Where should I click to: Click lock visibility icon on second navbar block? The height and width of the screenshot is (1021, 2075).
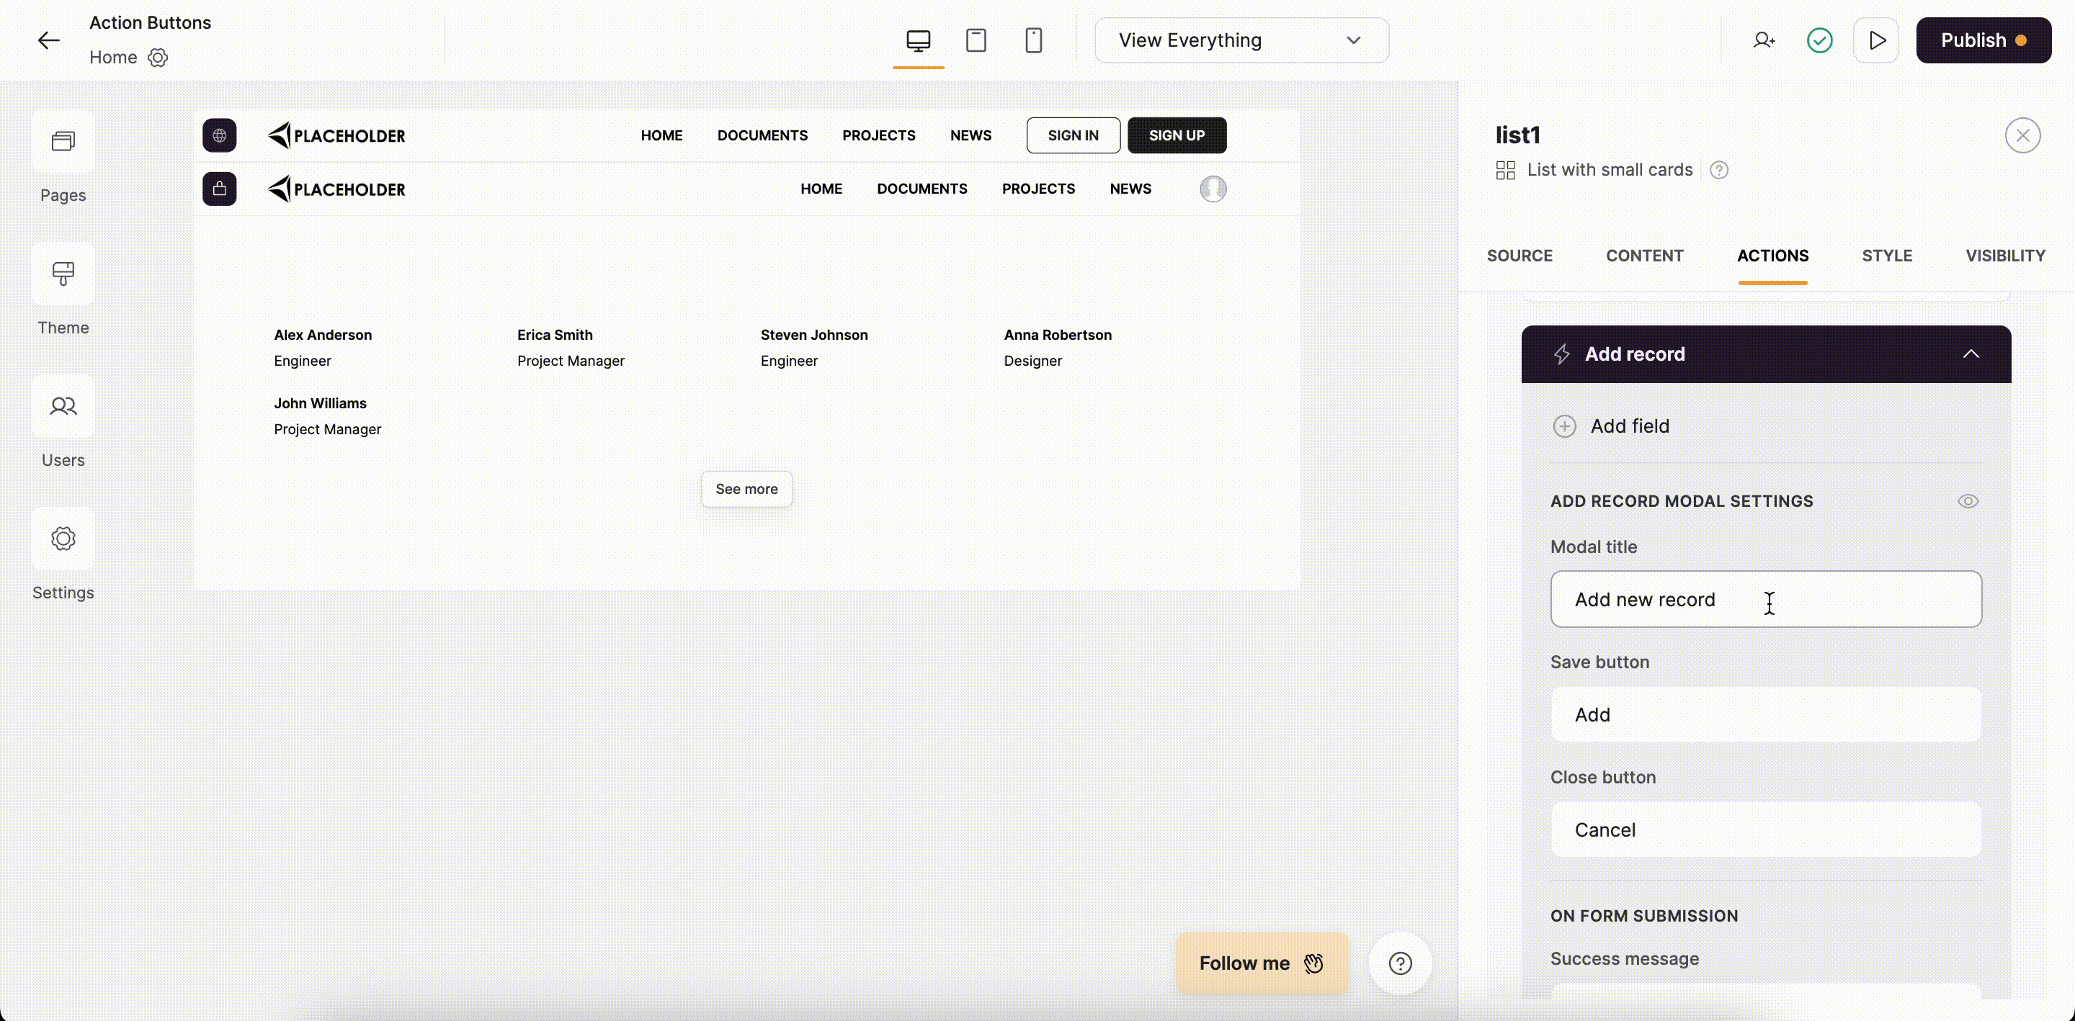[x=219, y=189]
